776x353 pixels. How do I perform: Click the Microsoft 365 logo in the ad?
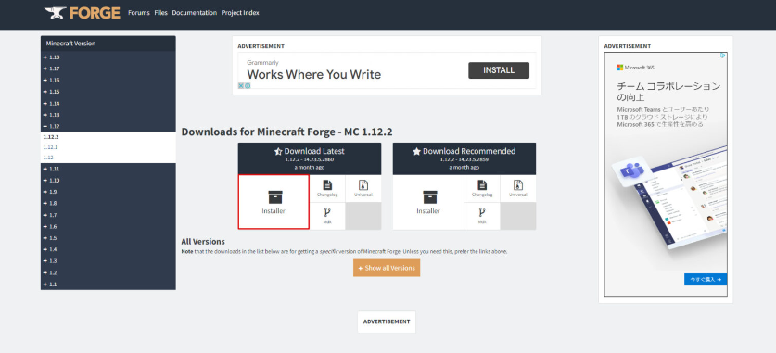click(635, 68)
